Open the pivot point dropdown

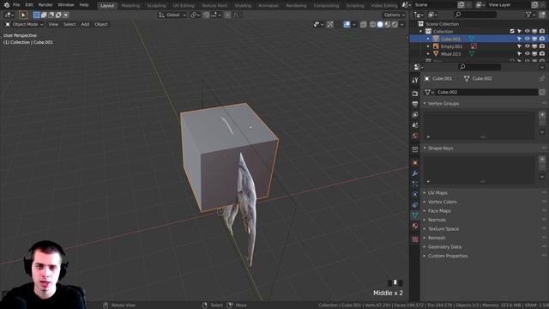point(195,15)
